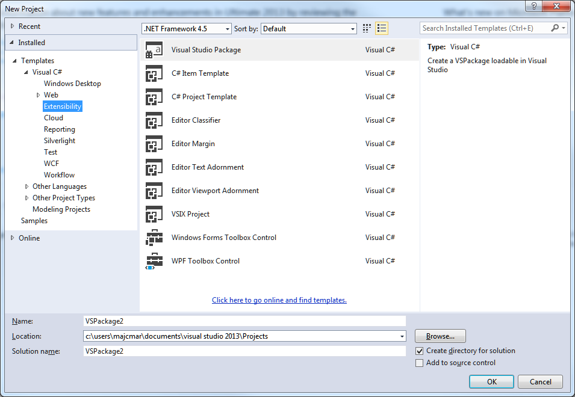Collapse the Installed section

tap(11, 43)
